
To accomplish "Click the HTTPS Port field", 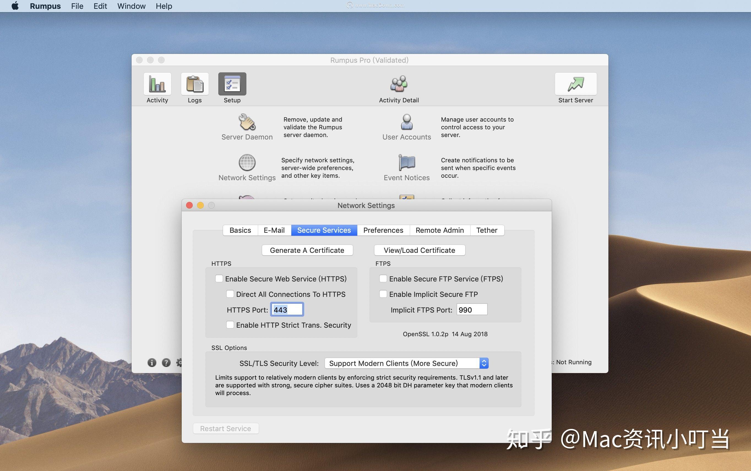I will [287, 310].
